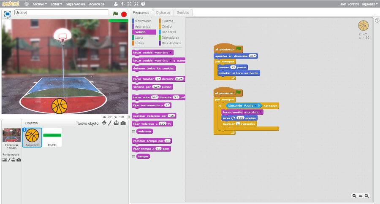Viewport: 380px width, 204px height.
Task: Open the Ingresar dropdown
Action: click(370, 4)
